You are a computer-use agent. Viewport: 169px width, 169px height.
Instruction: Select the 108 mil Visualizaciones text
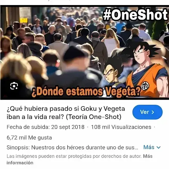(121, 127)
